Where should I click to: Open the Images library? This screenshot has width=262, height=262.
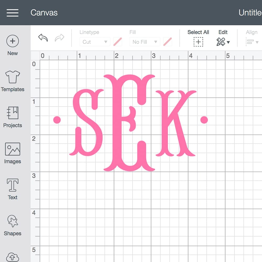[13, 153]
